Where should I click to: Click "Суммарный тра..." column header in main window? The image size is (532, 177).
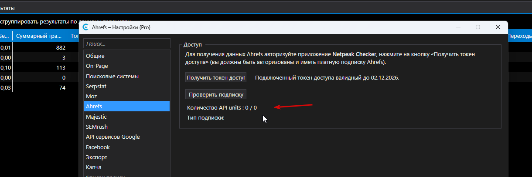coord(39,36)
